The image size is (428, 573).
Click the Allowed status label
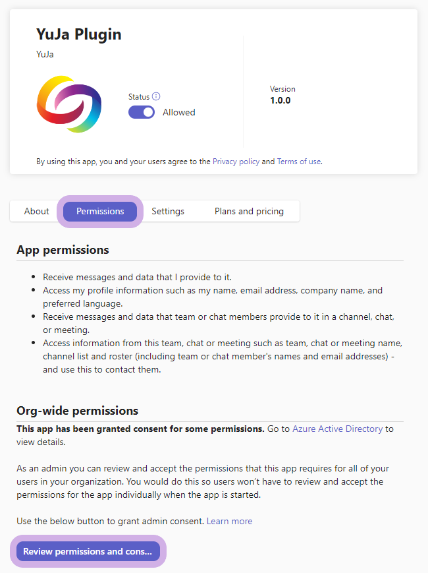179,112
